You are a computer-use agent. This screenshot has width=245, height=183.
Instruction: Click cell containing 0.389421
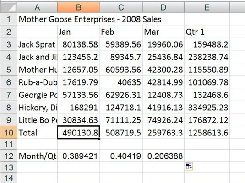pos(78,156)
